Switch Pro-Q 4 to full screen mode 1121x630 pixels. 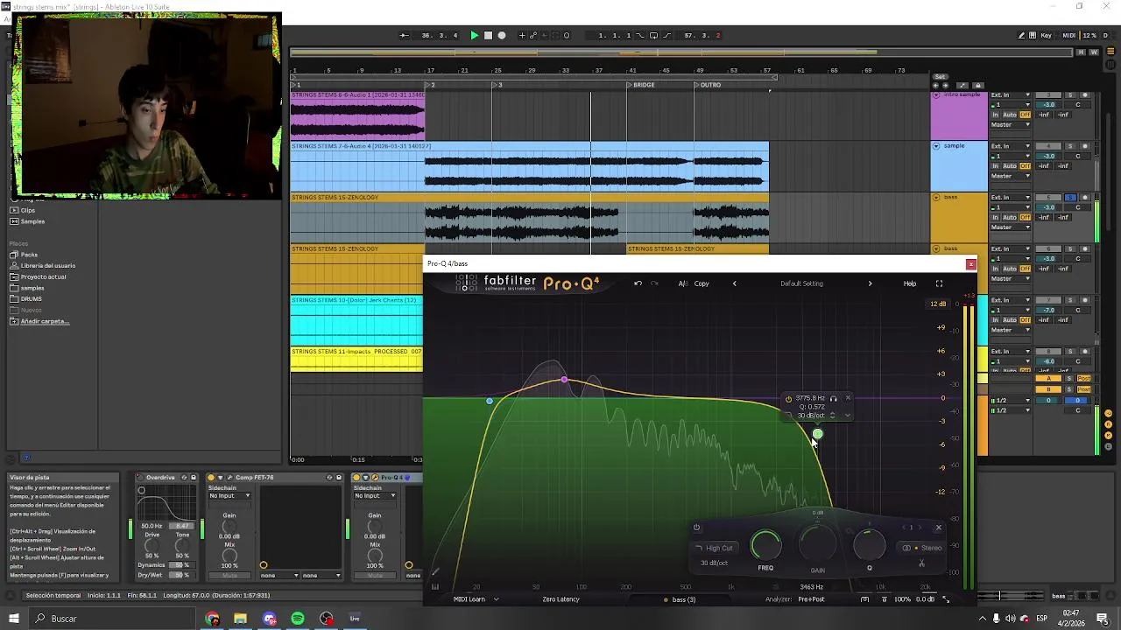tap(939, 283)
